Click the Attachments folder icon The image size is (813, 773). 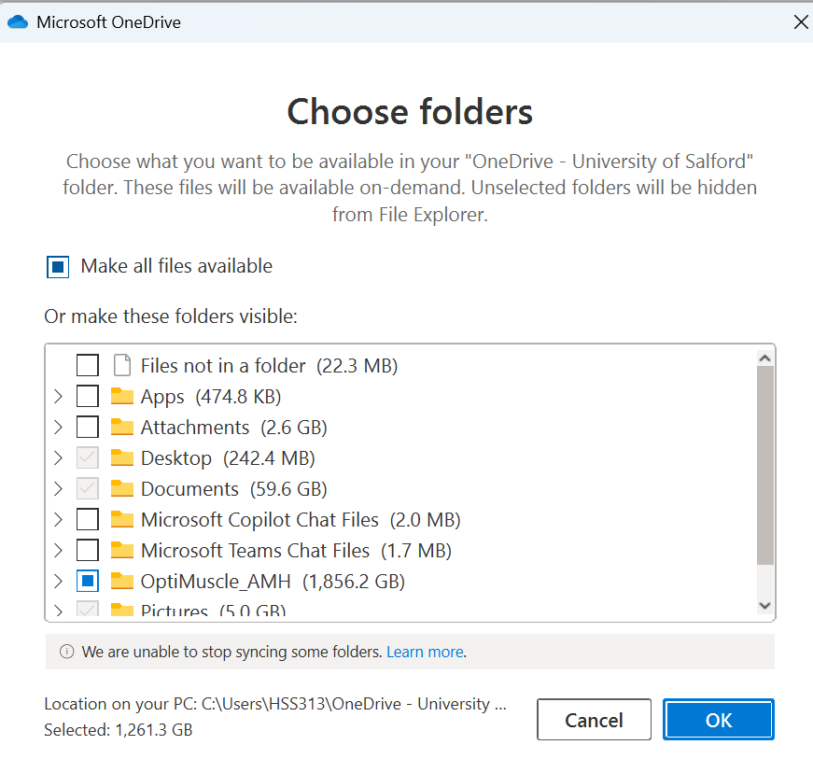click(x=122, y=427)
